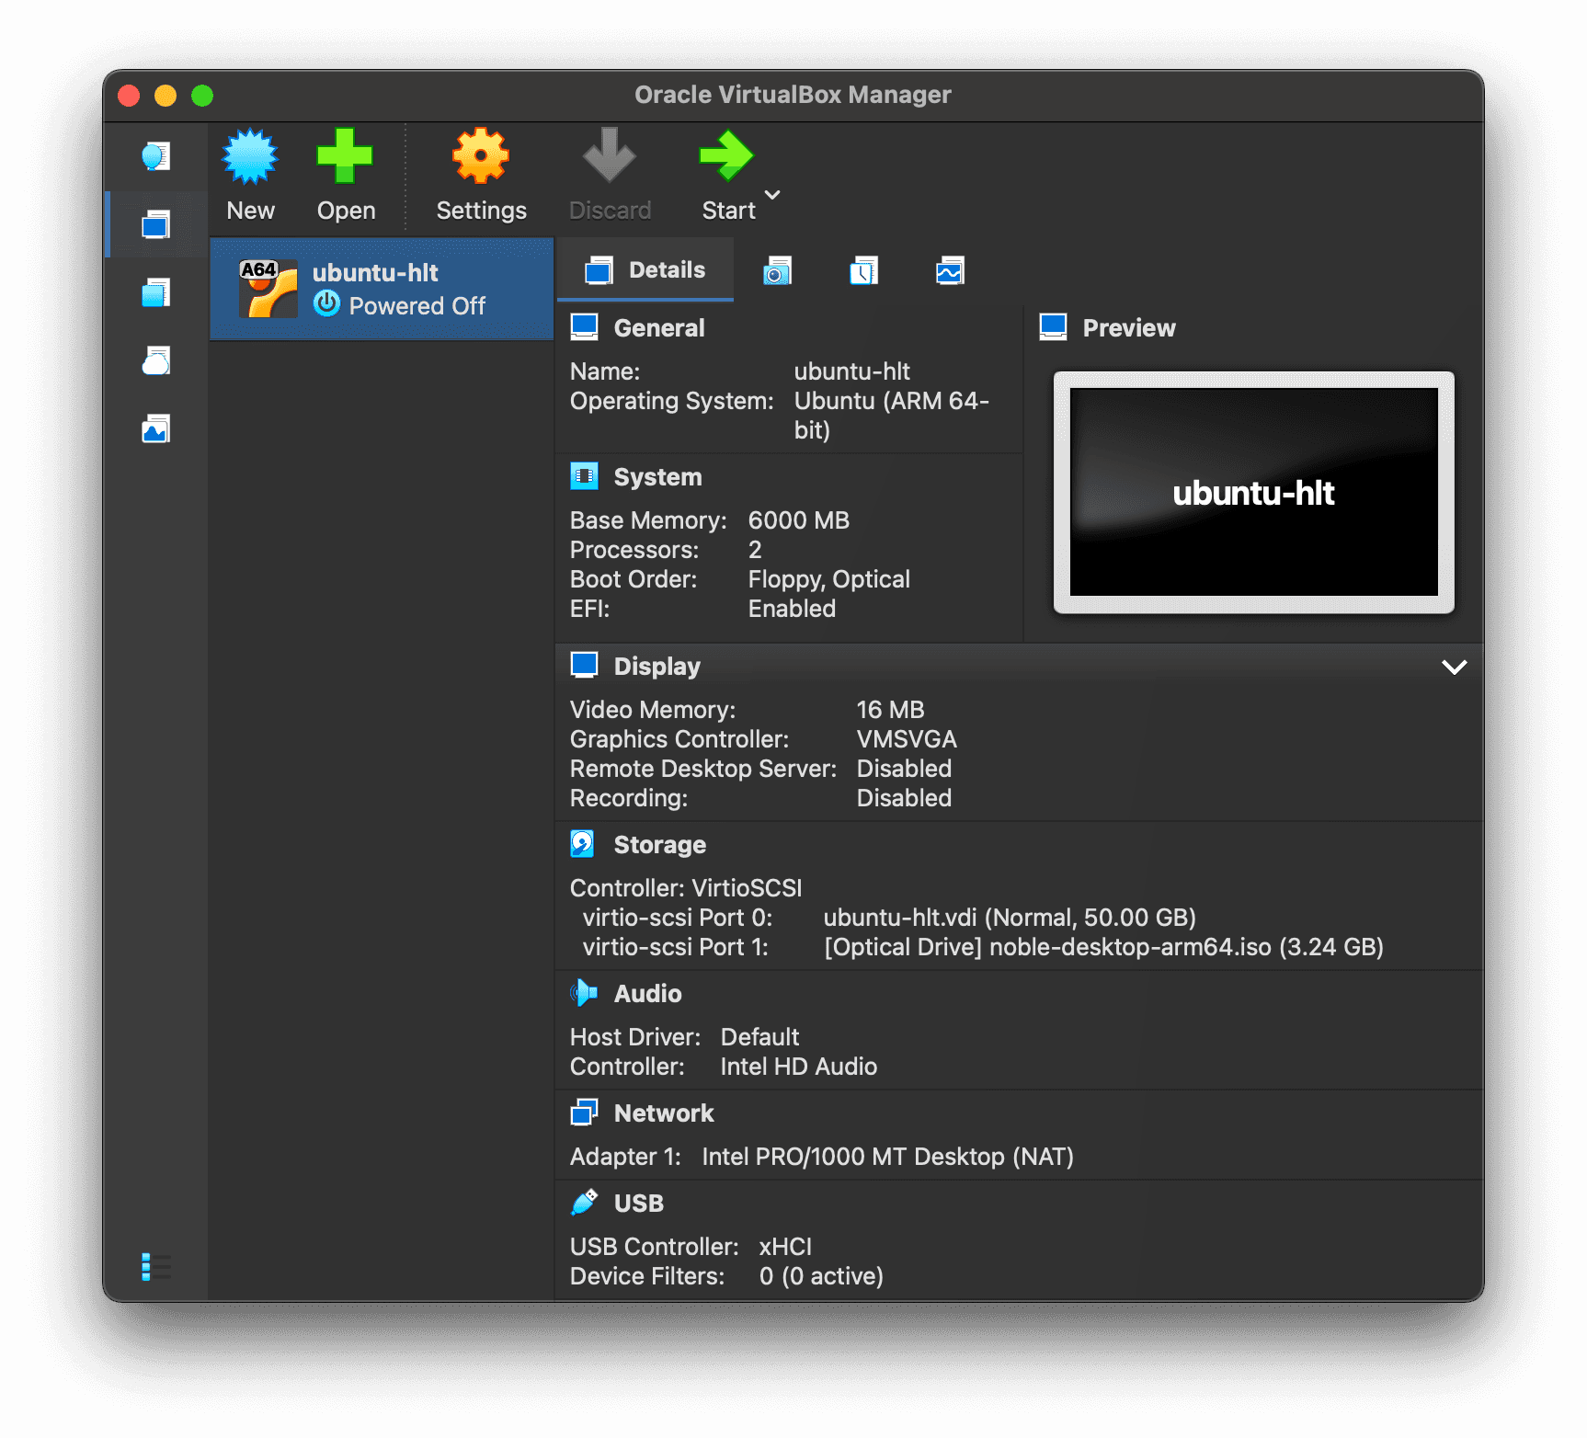The height and width of the screenshot is (1438, 1587).
Task: Click the Audio section header
Action: pyautogui.click(x=648, y=994)
